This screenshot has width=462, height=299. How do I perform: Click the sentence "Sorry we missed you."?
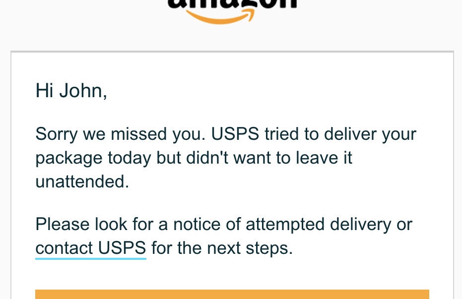(x=121, y=134)
